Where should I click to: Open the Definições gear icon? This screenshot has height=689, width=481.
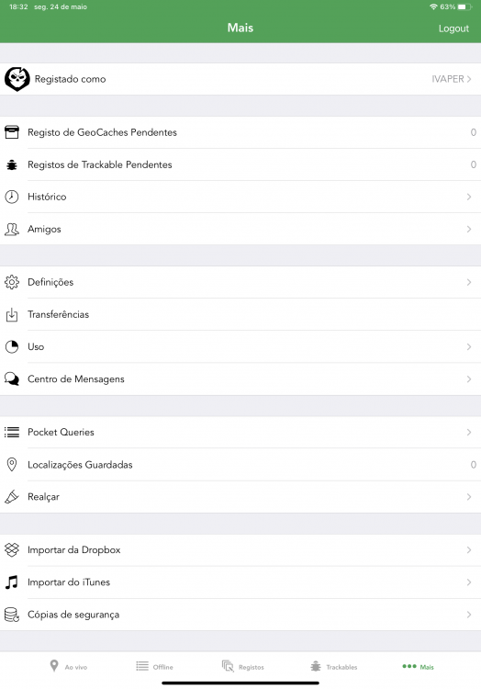[12, 282]
